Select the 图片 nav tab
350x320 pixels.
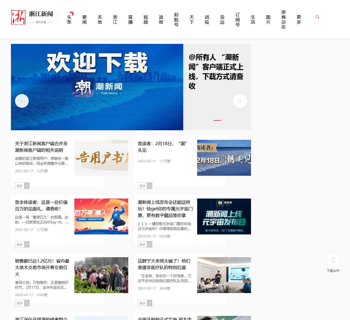268,19
